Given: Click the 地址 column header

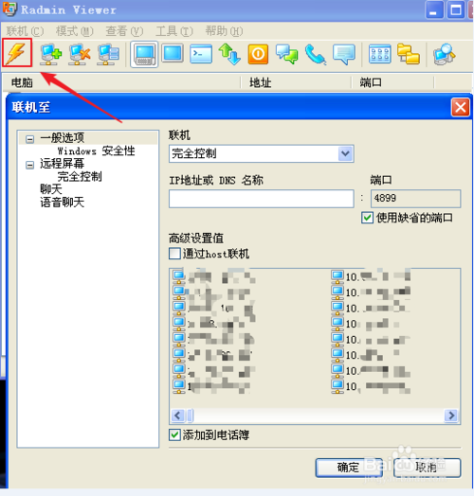Looking at the screenshot, I should point(297,82).
